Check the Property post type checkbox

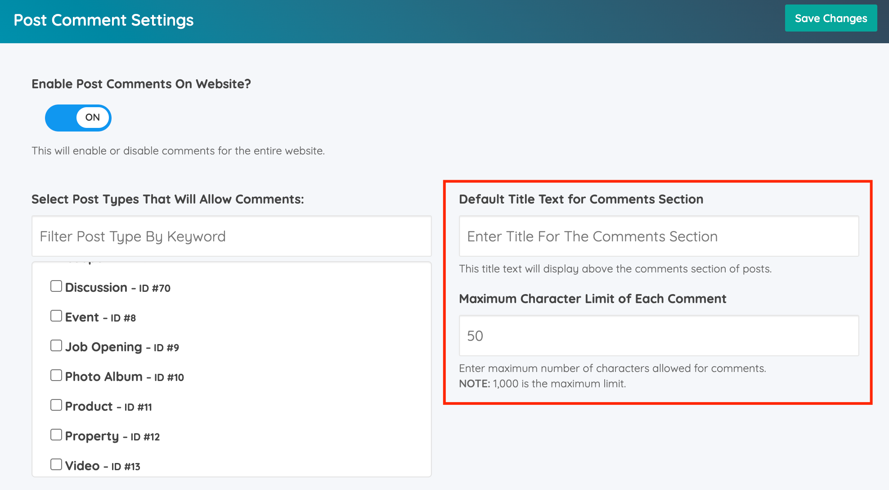tap(56, 435)
